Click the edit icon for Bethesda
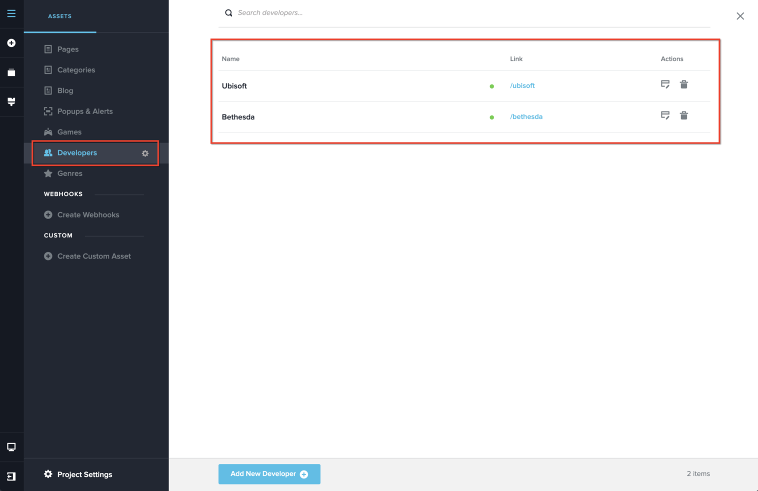758x491 pixels. tap(665, 115)
